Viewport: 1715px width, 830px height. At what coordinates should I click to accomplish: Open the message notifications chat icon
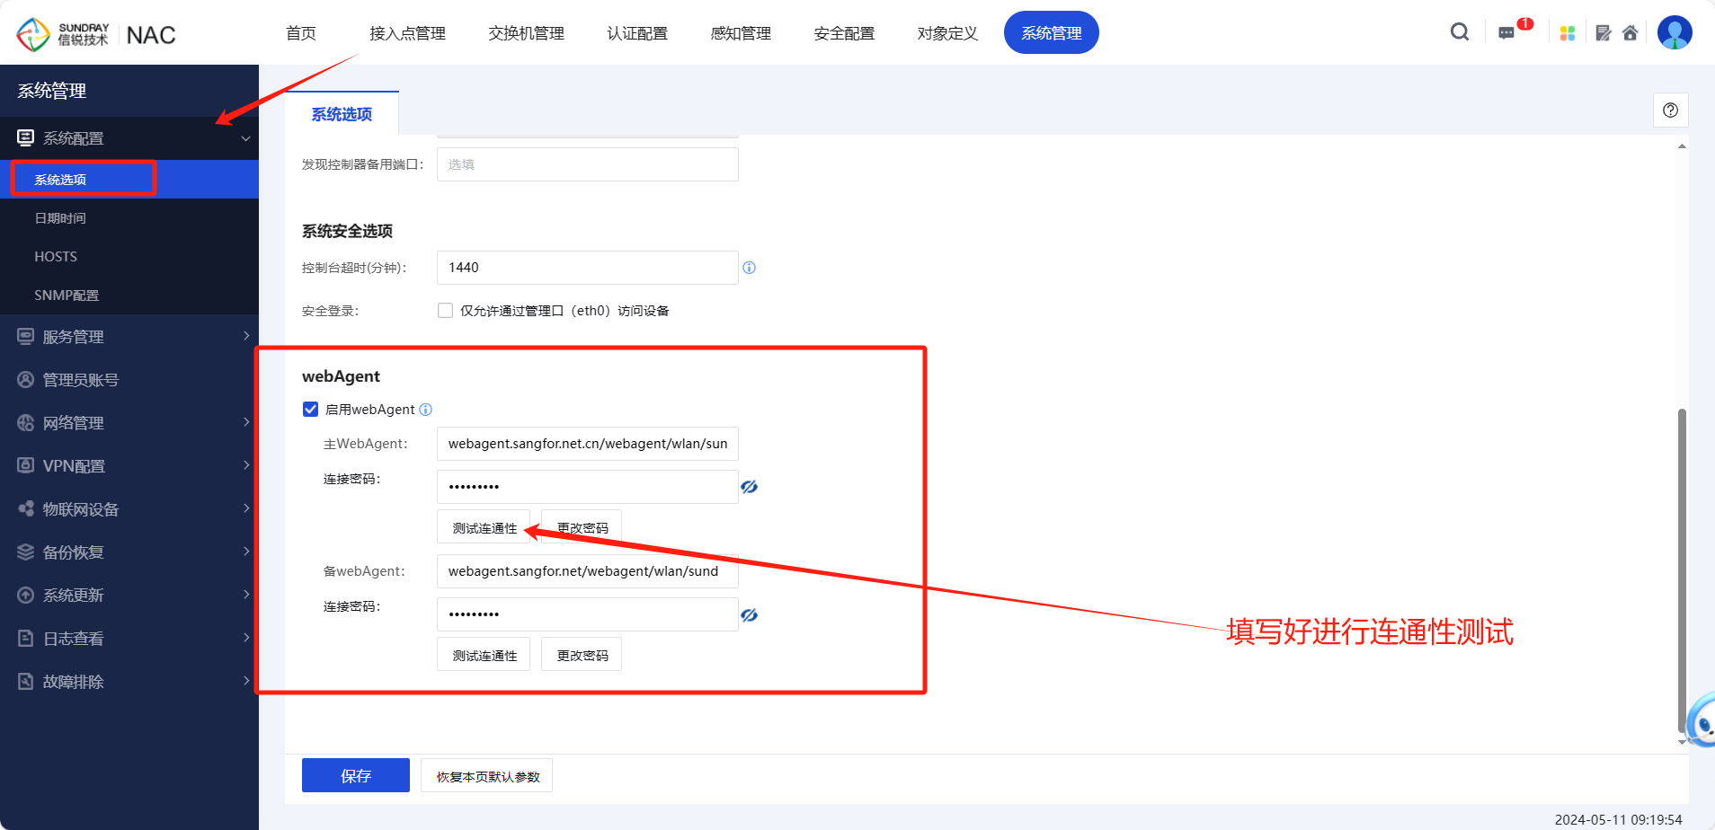point(1506,33)
